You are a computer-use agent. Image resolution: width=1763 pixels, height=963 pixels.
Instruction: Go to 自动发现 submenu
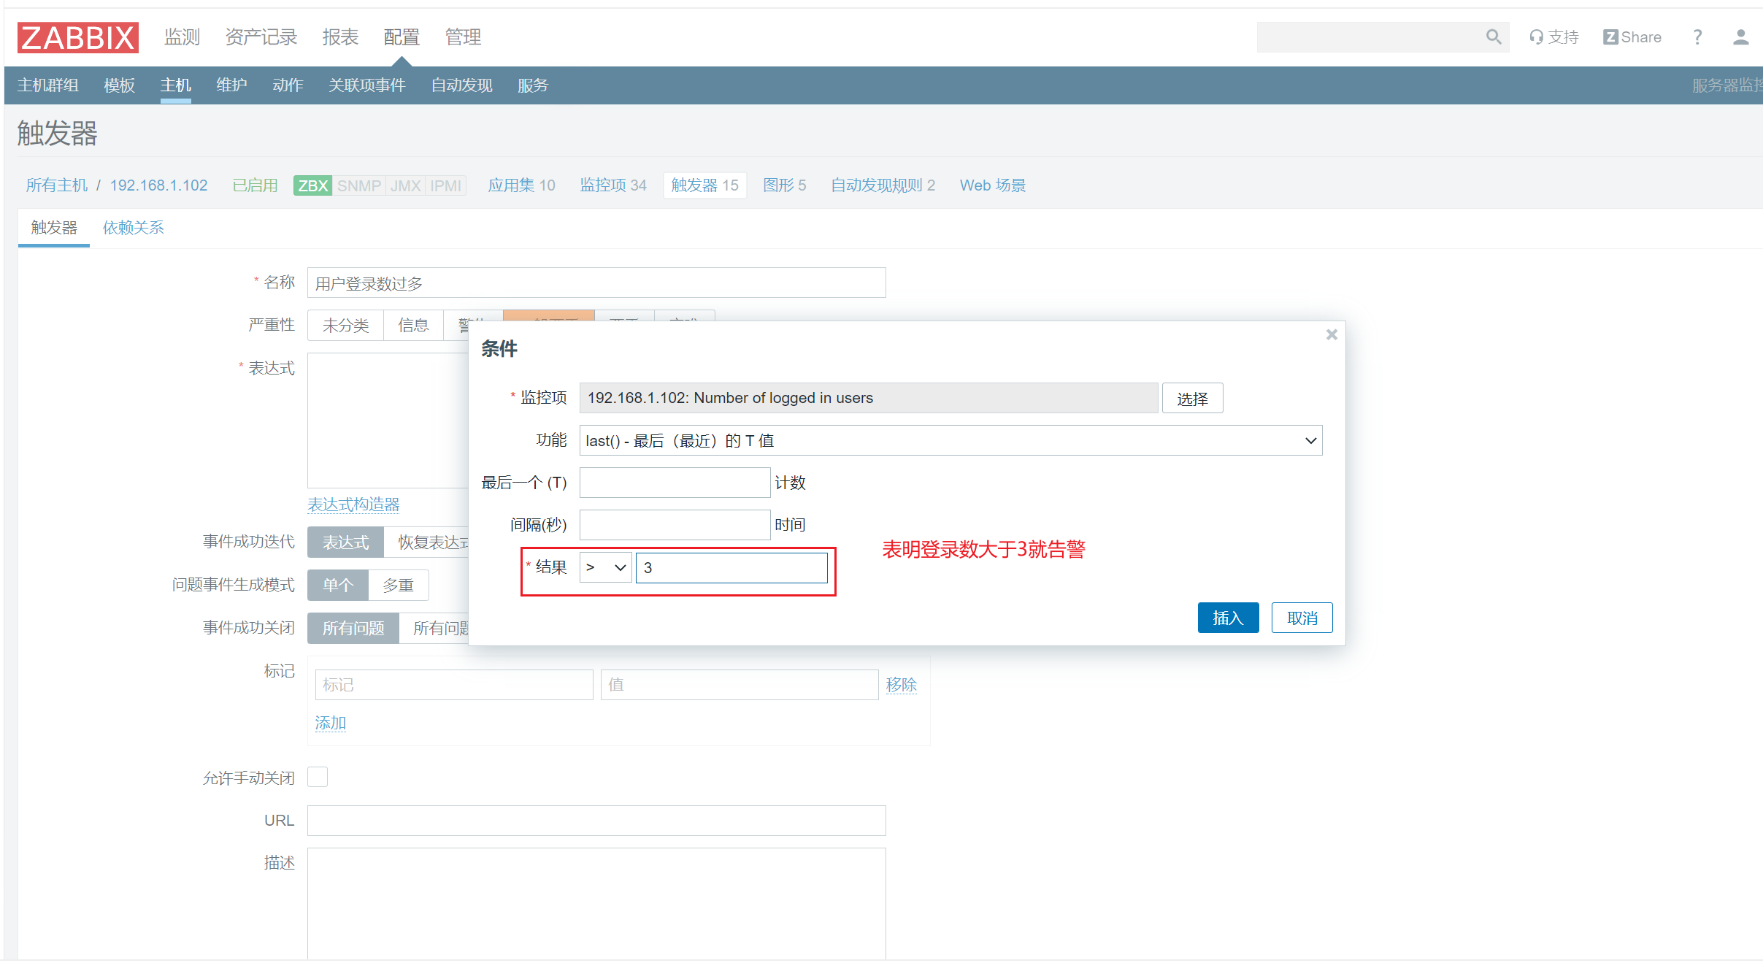click(x=461, y=85)
